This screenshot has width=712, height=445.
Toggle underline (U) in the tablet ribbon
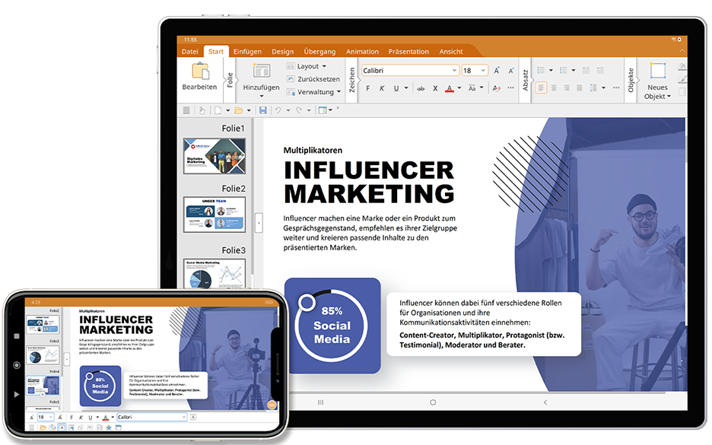pos(396,88)
